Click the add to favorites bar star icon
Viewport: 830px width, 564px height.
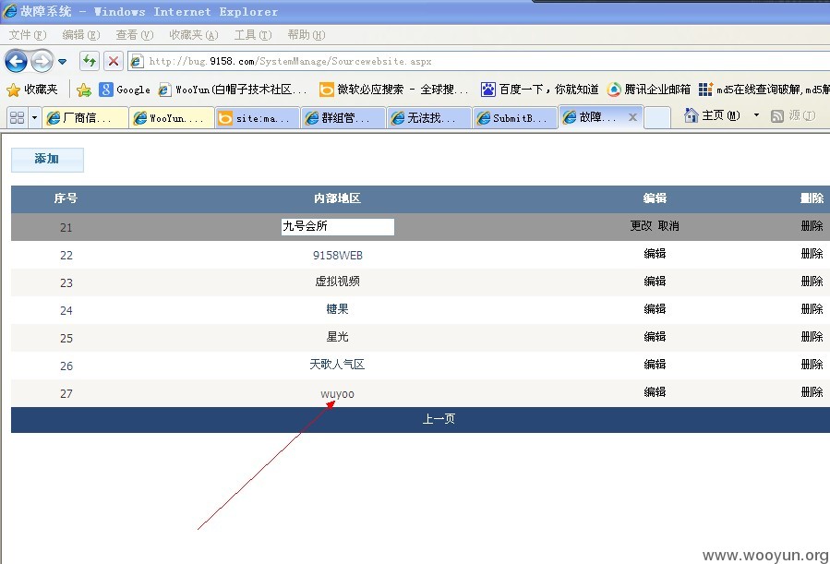click(84, 90)
